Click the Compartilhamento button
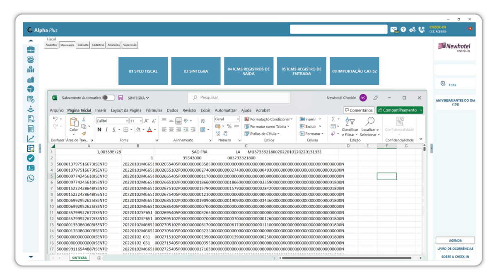 400,110
